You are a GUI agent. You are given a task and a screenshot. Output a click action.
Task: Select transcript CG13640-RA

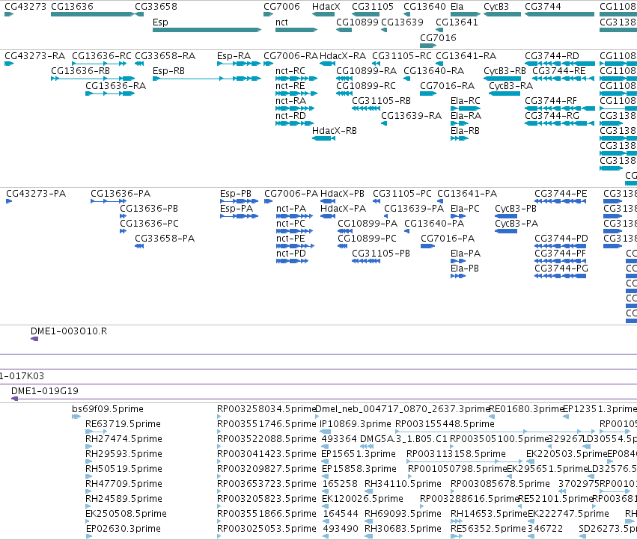click(x=406, y=79)
